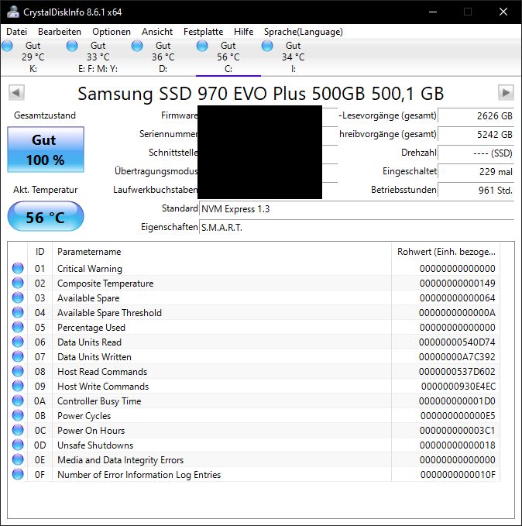Click raw value 00000000A7C392
This screenshot has width=522, height=526.
click(x=457, y=357)
